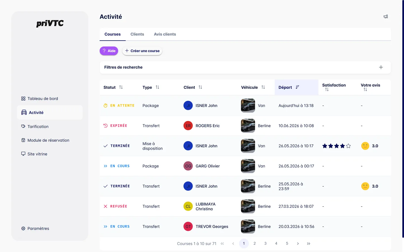Click smiley face on 25.05.2026 23:59 course
This screenshot has height=252, width=404.
[x=365, y=186]
